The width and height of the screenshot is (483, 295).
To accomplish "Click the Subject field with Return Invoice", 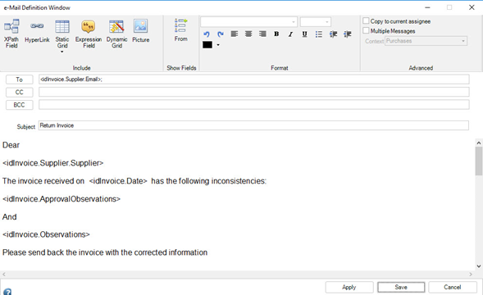I will (x=253, y=125).
